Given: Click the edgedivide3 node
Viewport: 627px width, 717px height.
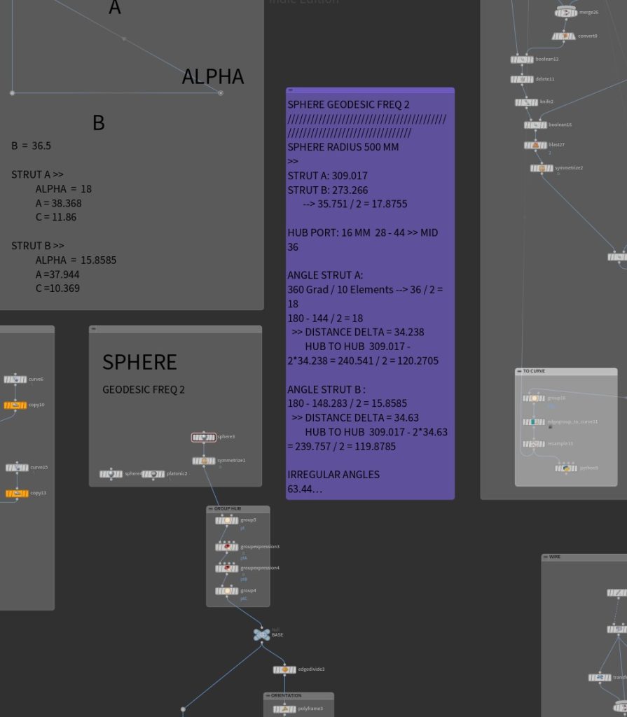Looking at the screenshot, I should click(x=284, y=669).
